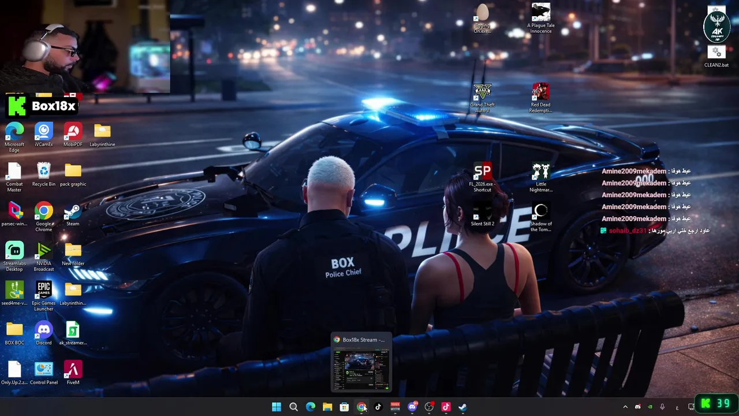This screenshot has width=739, height=416.
Task: Open the MobiPDF desktop icon
Action: (x=73, y=135)
